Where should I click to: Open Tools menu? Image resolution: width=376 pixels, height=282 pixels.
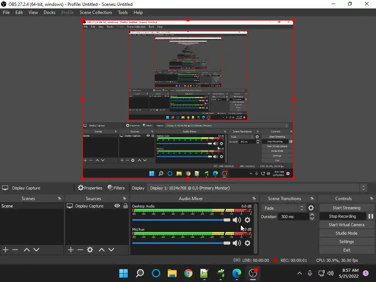[x=123, y=12]
